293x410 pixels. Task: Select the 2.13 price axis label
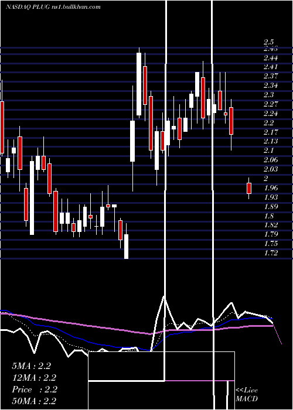point(271,141)
